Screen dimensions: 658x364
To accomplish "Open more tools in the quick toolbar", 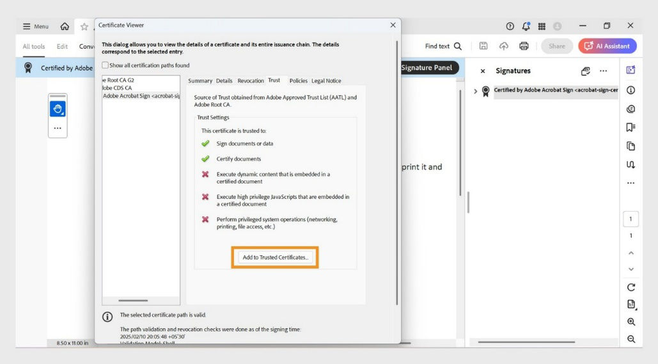I will pyautogui.click(x=58, y=128).
